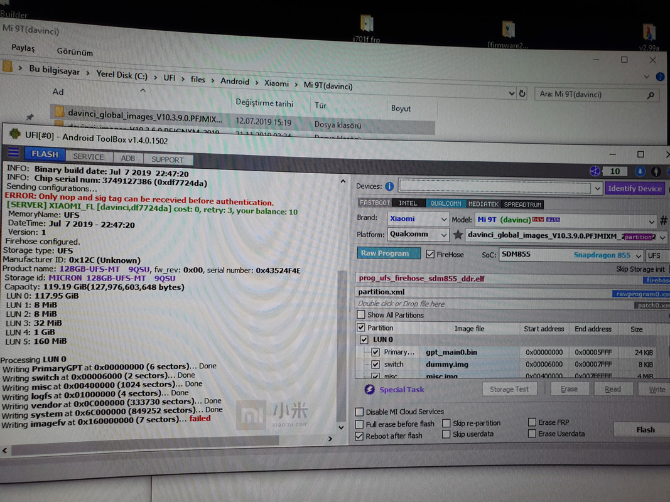Click the Storage Test button
670x502 pixels.
point(509,389)
